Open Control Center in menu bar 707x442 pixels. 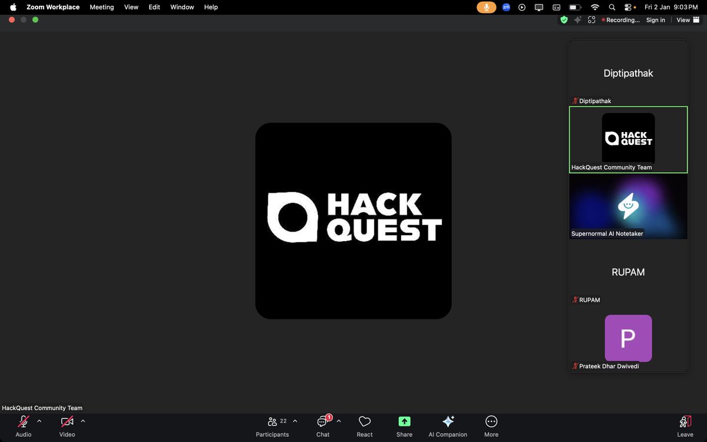[x=628, y=7]
